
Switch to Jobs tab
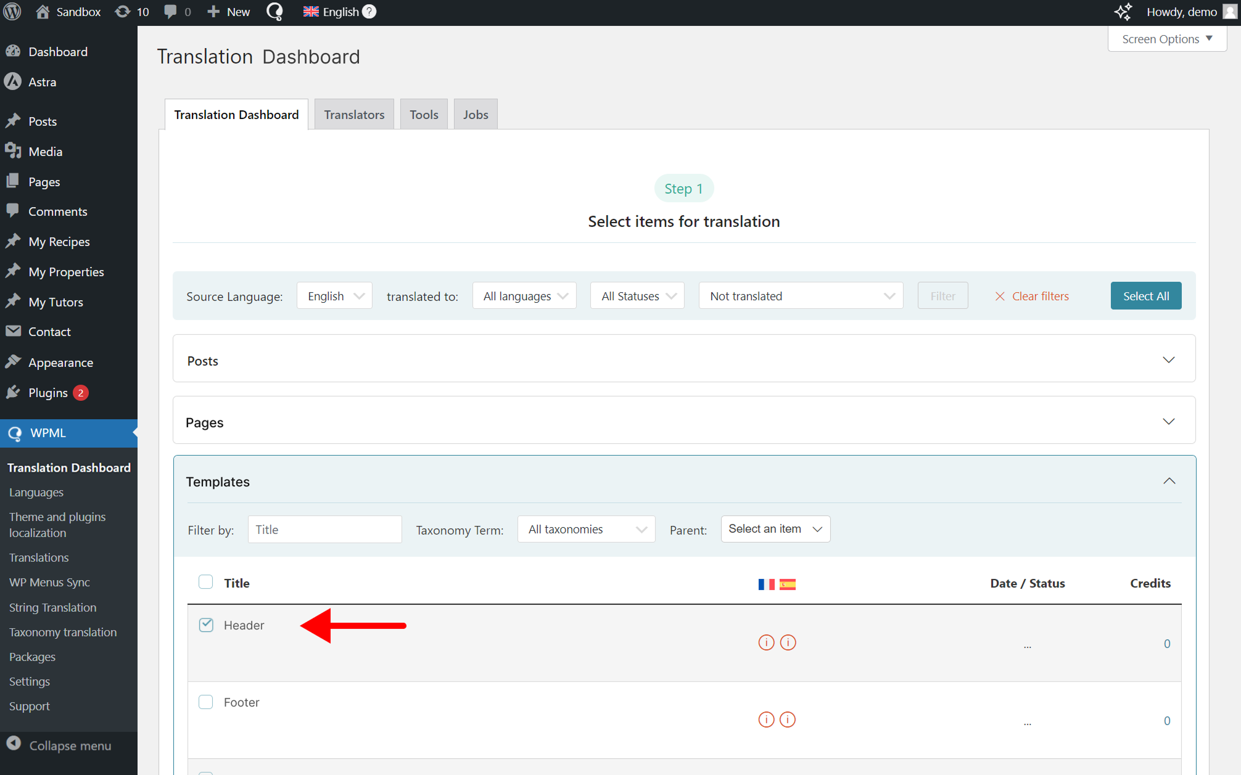476,115
